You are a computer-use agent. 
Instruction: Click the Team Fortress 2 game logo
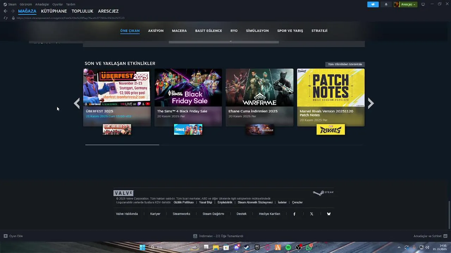pyautogui.click(x=117, y=129)
